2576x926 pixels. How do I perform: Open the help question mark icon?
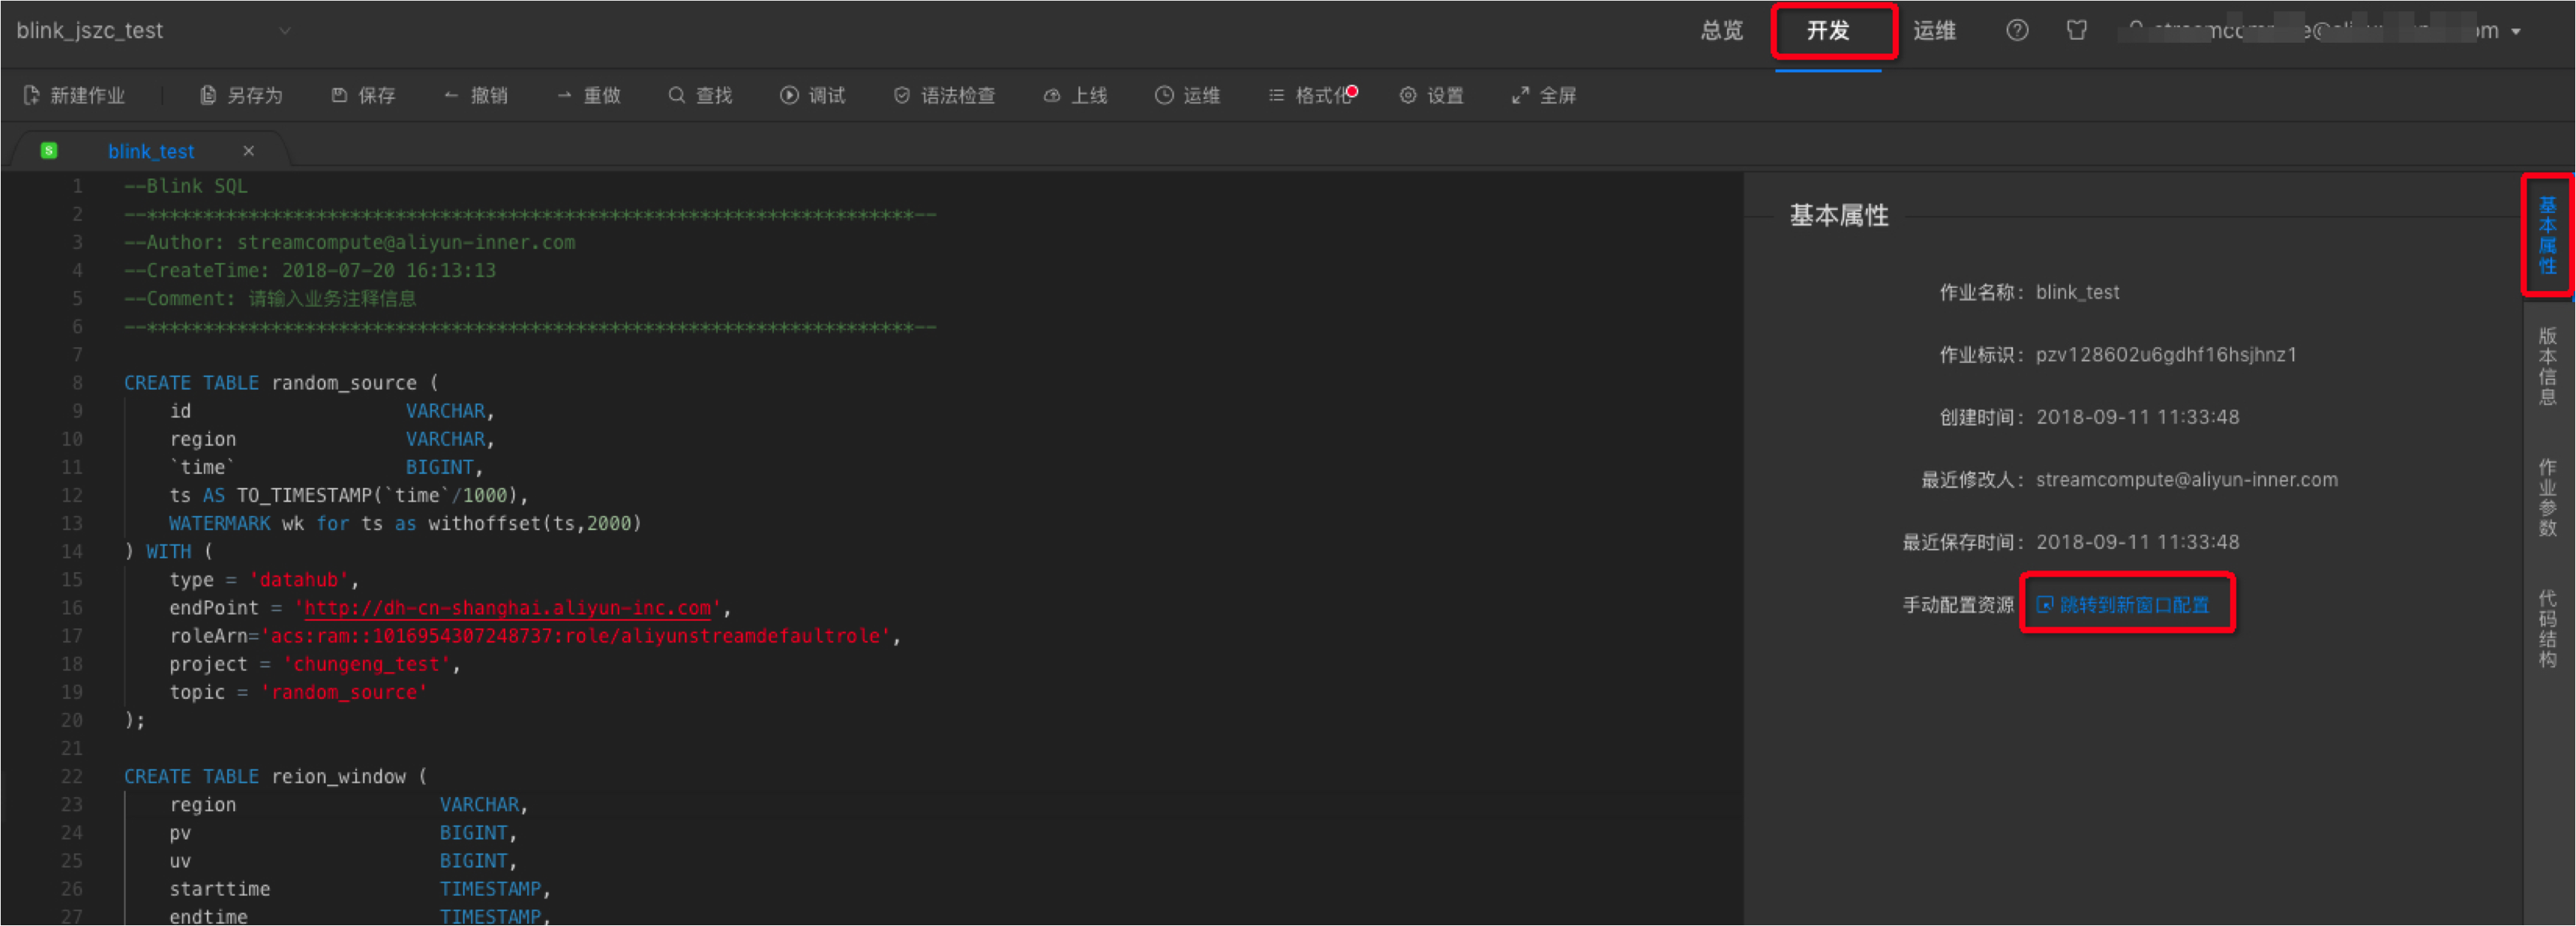pos(2017,31)
